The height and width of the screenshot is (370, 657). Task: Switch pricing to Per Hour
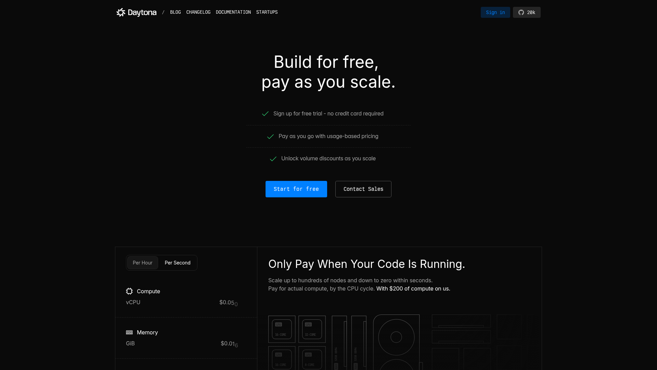[x=143, y=263]
